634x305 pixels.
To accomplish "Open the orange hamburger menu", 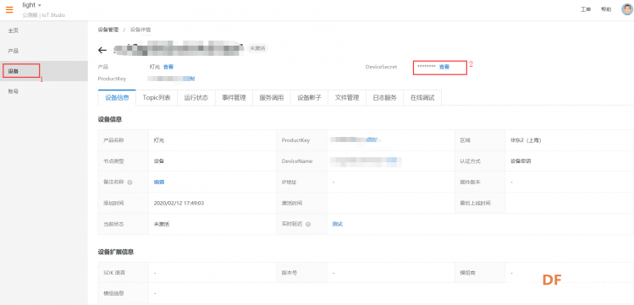I will (9, 9).
